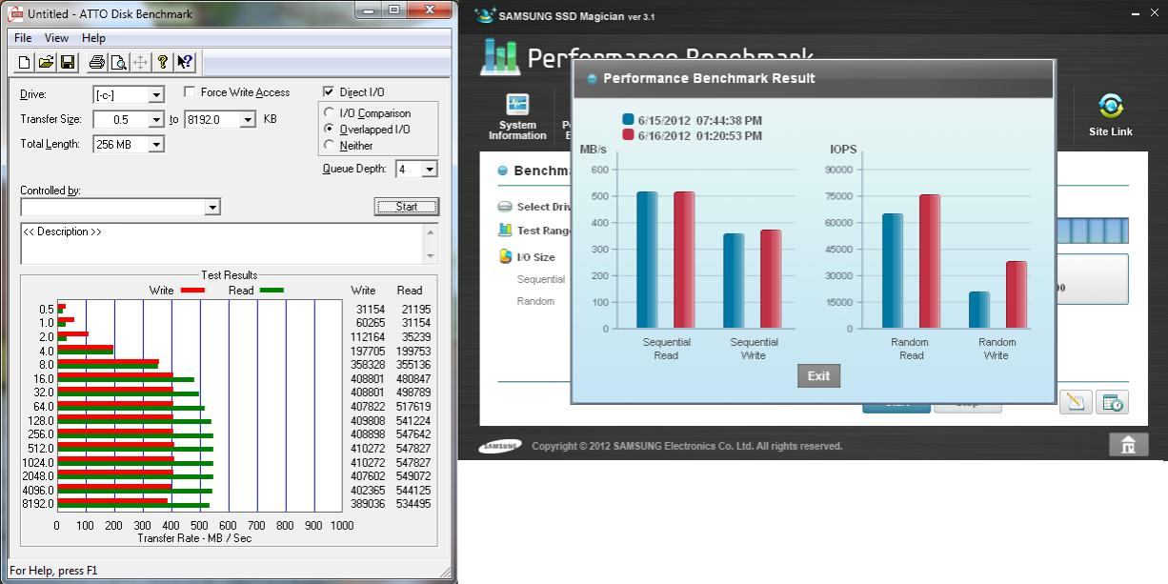Click Exit in Performance Benchmark Result dialog

(818, 375)
